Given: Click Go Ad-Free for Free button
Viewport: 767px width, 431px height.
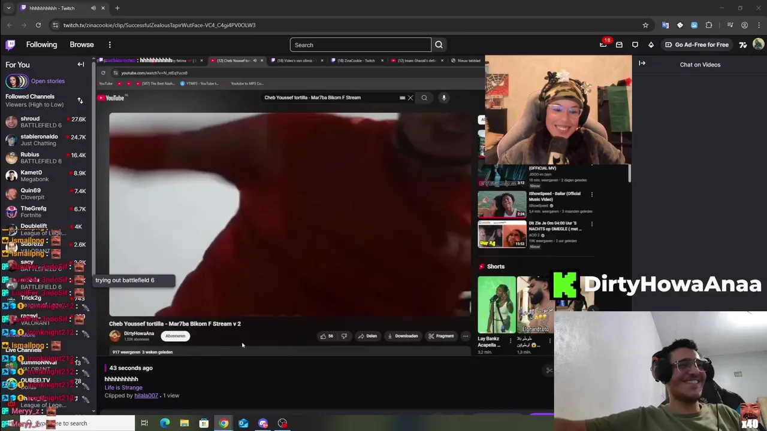Looking at the screenshot, I should tap(697, 45).
